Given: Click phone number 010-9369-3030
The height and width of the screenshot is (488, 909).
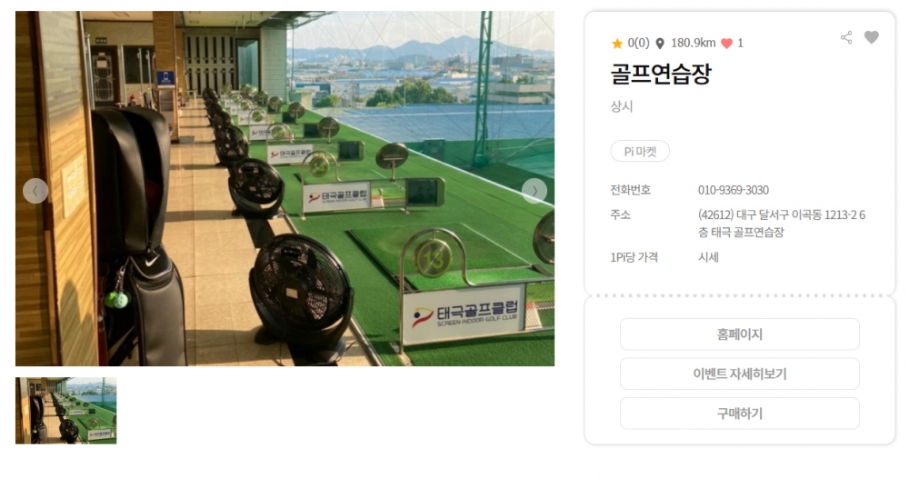Looking at the screenshot, I should (x=734, y=190).
